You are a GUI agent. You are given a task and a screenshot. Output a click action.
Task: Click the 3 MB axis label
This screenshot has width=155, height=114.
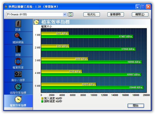point(37,60)
